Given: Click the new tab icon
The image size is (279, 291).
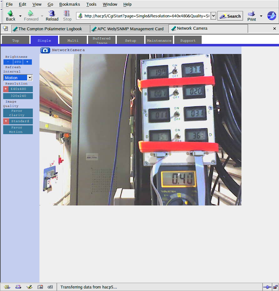Looking at the screenshot, I should [6, 29].
